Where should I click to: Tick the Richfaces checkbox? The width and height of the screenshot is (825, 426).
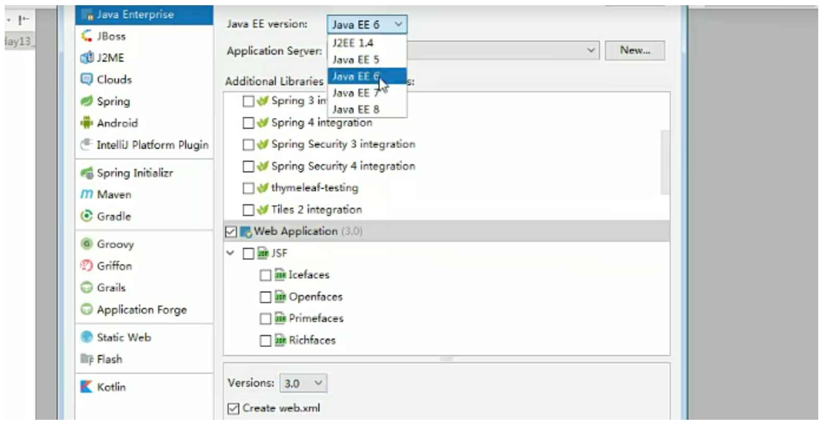pos(265,341)
